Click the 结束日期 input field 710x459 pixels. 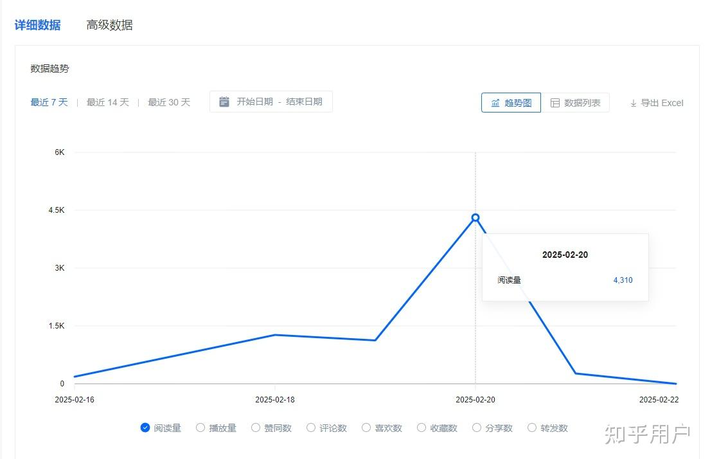pyautogui.click(x=305, y=102)
